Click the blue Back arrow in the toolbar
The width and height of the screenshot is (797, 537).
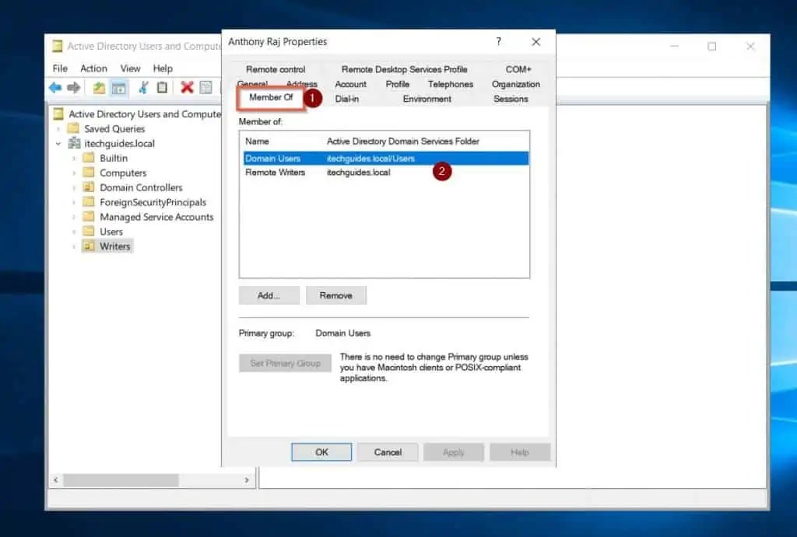(55, 88)
